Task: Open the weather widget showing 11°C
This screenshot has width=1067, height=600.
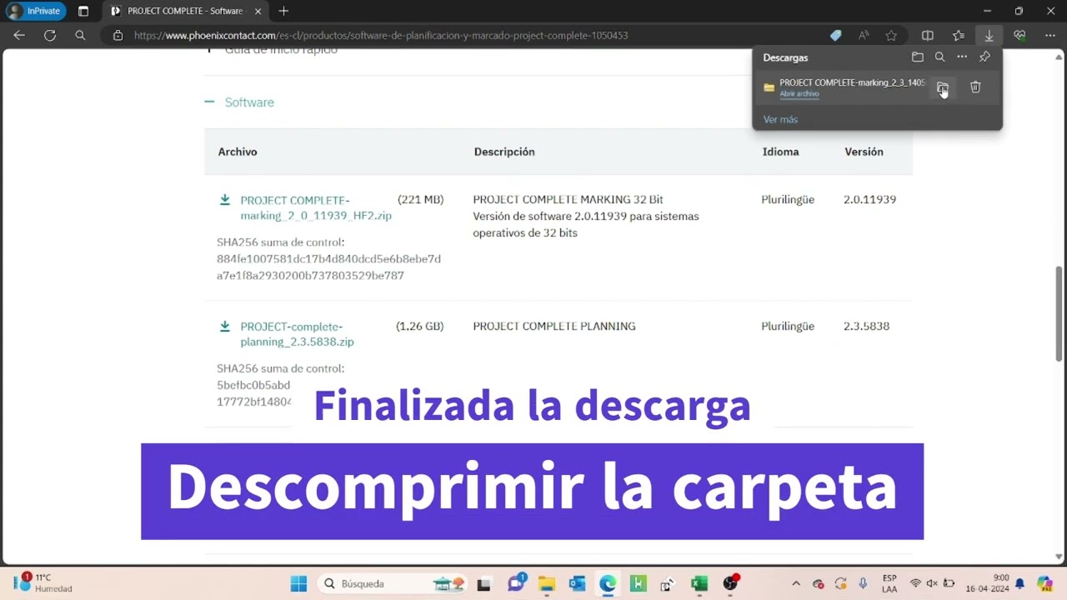Action: (42, 583)
